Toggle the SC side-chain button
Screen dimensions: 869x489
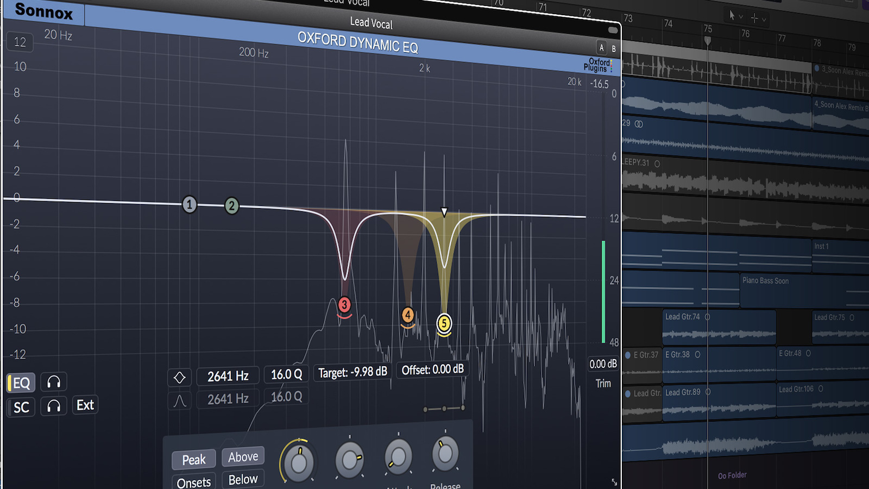point(21,407)
